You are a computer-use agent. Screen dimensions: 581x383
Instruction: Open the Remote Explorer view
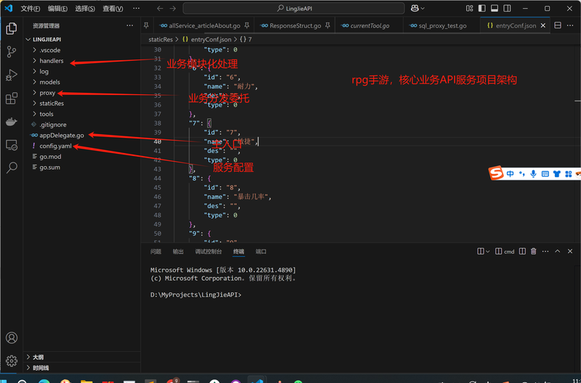click(x=12, y=145)
